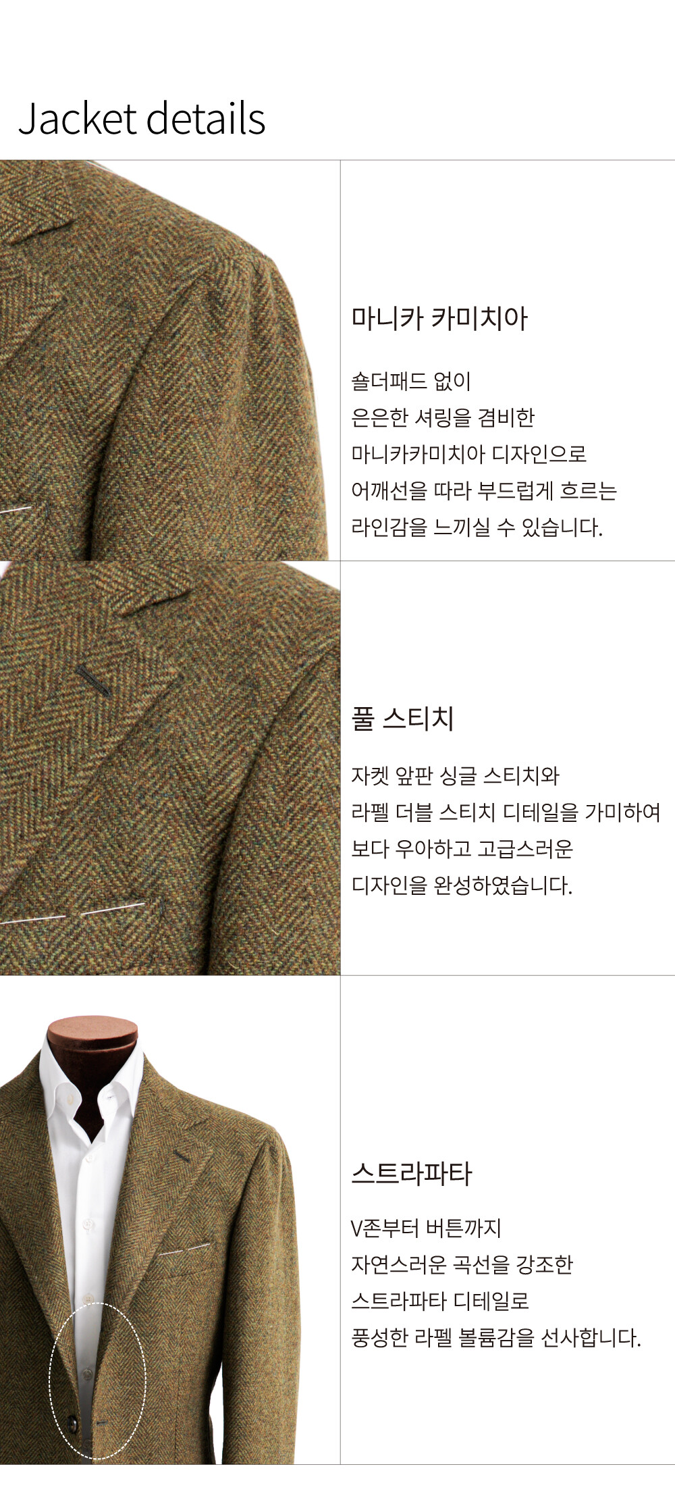Click the line "V존부터 버튼까지"
Viewport: 675px width, 1500px height.
coord(426,1227)
